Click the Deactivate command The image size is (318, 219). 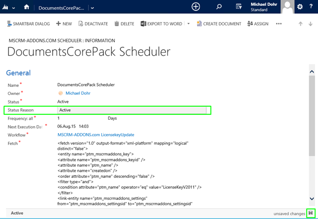[x=93, y=24]
